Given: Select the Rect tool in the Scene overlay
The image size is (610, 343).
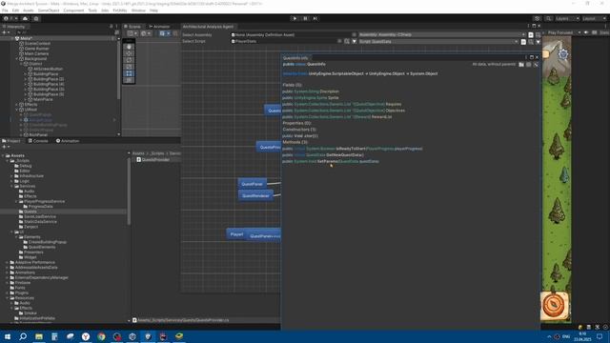Looking at the screenshot, I should click(x=130, y=73).
